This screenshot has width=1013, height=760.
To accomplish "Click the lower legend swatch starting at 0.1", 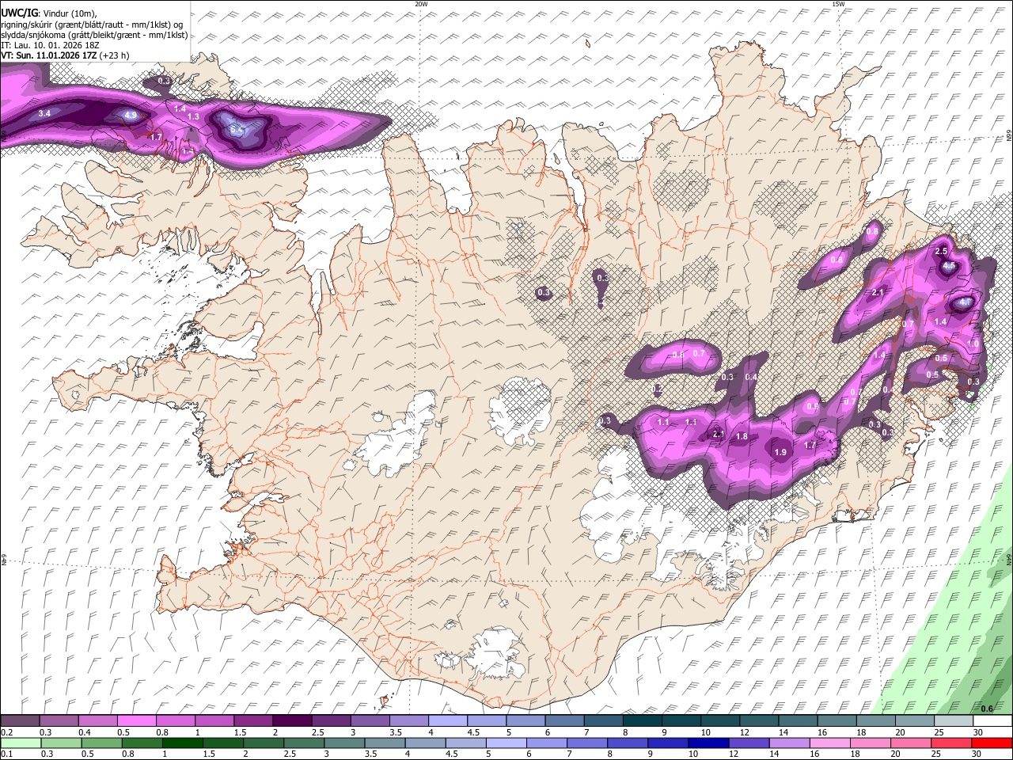I will point(20,743).
